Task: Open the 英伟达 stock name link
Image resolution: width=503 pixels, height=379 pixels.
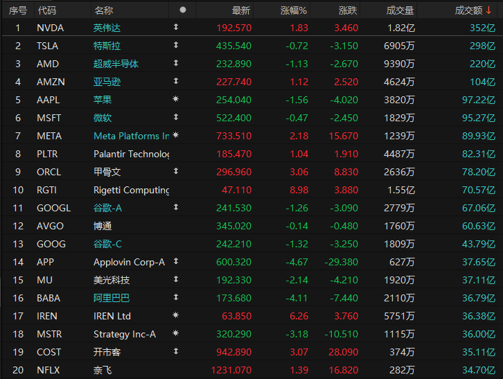Action: click(107, 28)
